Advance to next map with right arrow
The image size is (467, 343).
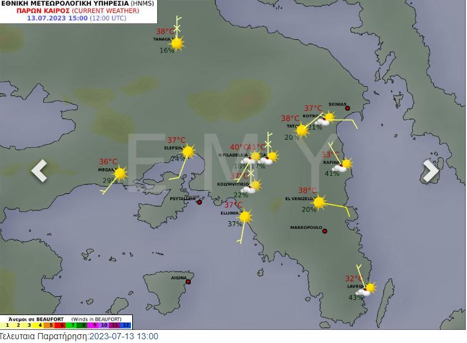[430, 170]
